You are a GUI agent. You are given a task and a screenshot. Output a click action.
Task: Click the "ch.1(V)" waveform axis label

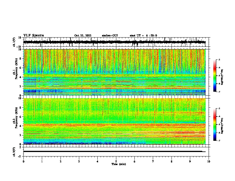click(14, 42)
